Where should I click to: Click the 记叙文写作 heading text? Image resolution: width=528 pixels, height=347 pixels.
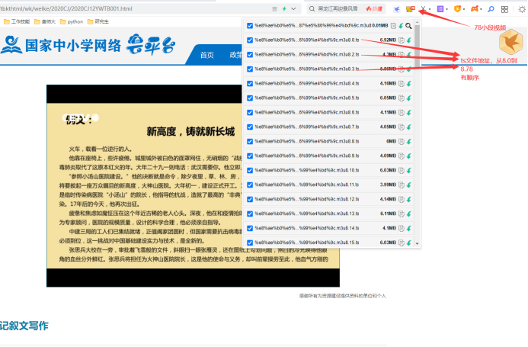tap(24, 326)
